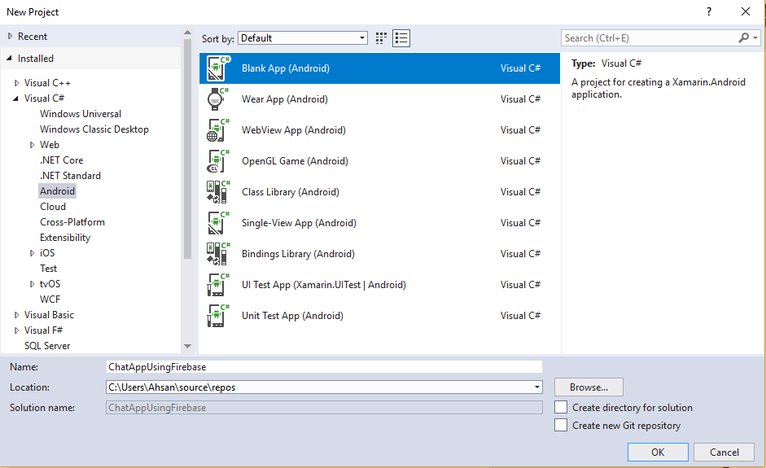Click the UI Test App template icon

pos(218,285)
